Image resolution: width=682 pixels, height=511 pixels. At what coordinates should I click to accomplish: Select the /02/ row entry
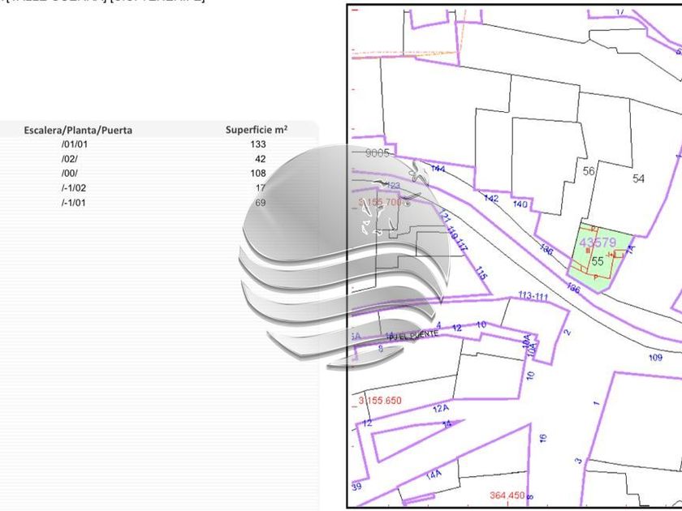pos(70,159)
